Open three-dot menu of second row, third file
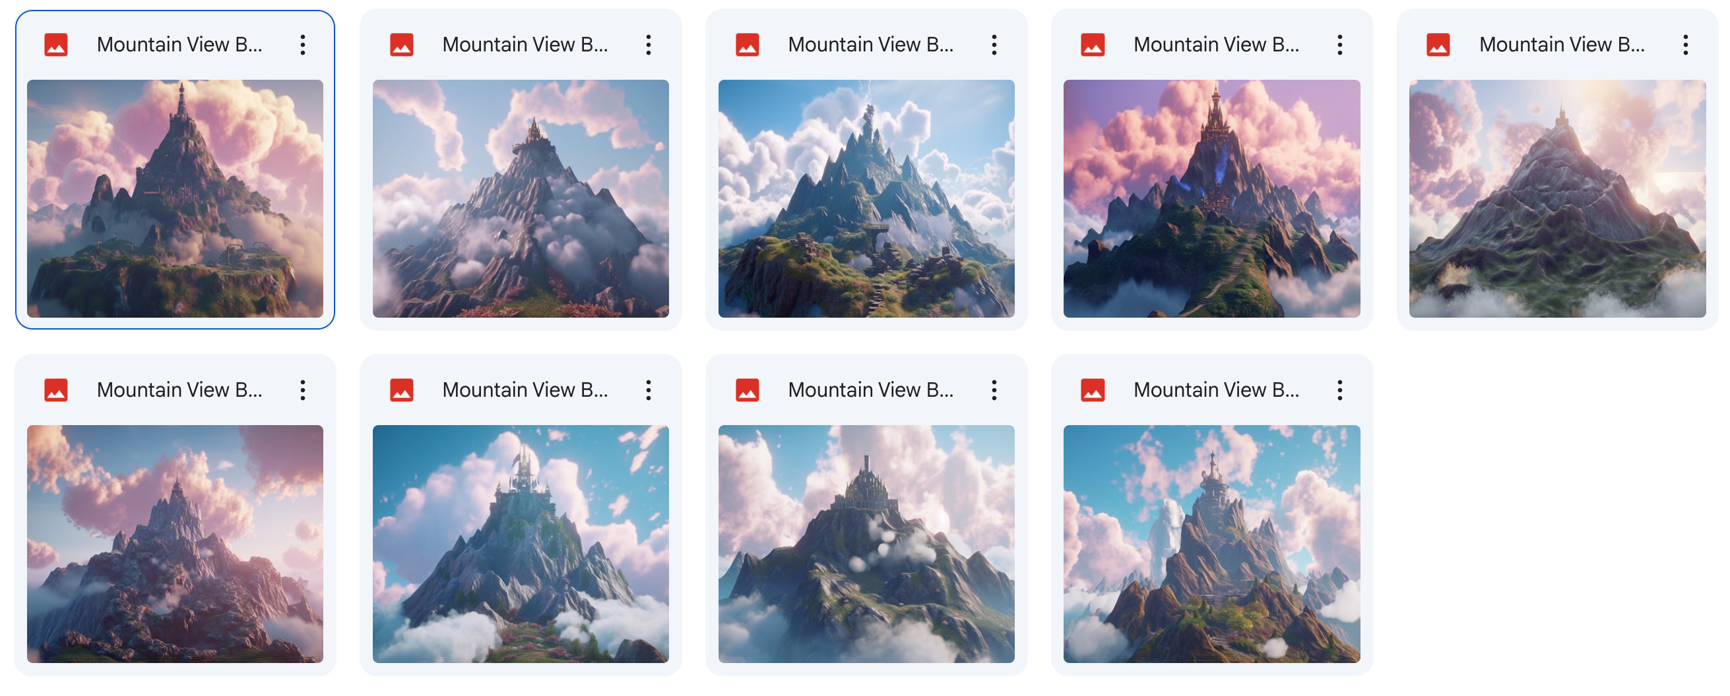 994,390
